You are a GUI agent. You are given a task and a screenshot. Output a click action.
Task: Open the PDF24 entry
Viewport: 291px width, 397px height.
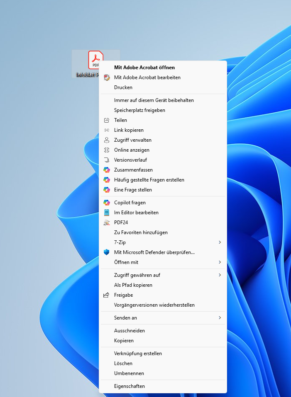(163, 223)
